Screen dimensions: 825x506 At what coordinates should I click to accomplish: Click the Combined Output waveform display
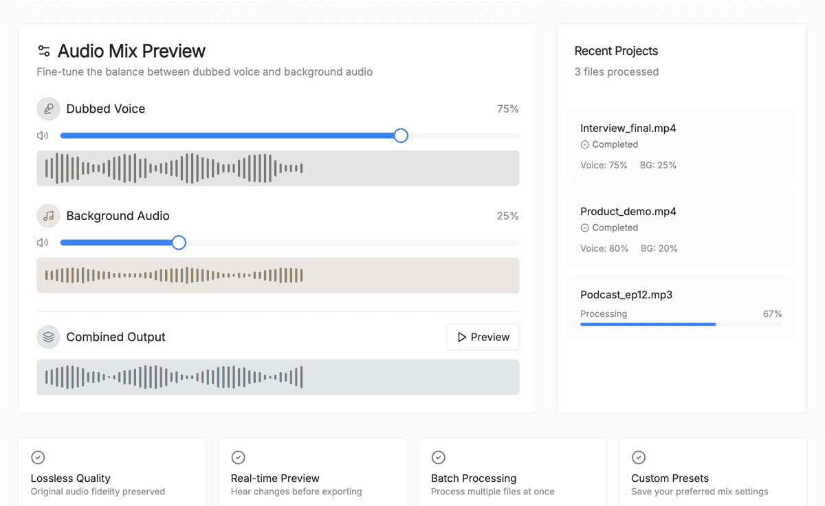coord(278,377)
